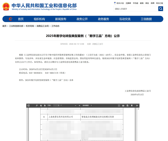Screen dimensions: 168x141
Task: Click the article title 2025年数字化转型典型案例
Action: point(83,36)
